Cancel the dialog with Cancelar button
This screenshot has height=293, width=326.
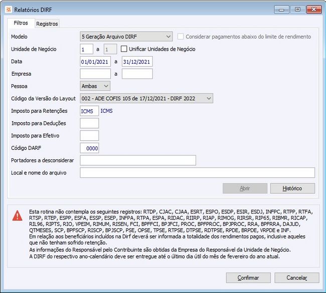pos(297,277)
